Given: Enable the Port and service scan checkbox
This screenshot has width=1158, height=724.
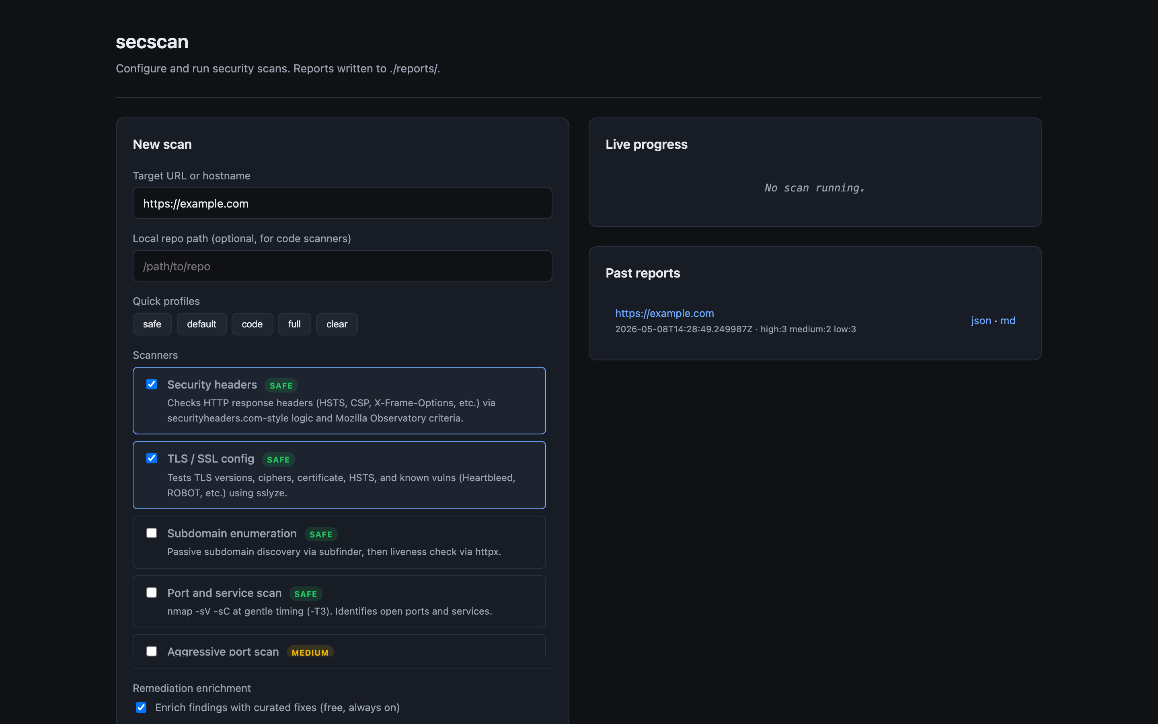Looking at the screenshot, I should point(151,592).
